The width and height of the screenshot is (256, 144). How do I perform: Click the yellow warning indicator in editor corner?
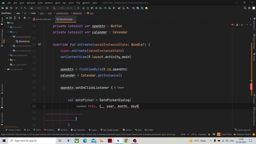[x=237, y=25]
